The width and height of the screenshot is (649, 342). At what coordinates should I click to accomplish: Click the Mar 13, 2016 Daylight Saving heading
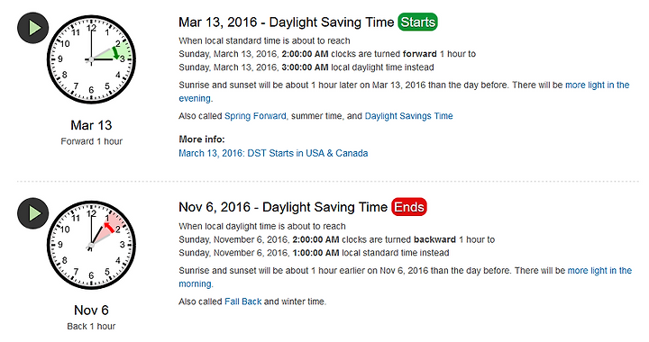[287, 22]
